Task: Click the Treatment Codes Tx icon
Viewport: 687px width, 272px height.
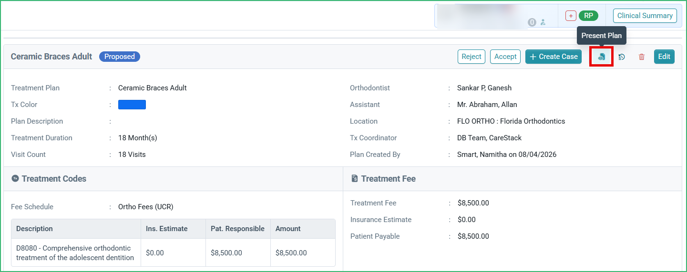Action: click(x=15, y=179)
